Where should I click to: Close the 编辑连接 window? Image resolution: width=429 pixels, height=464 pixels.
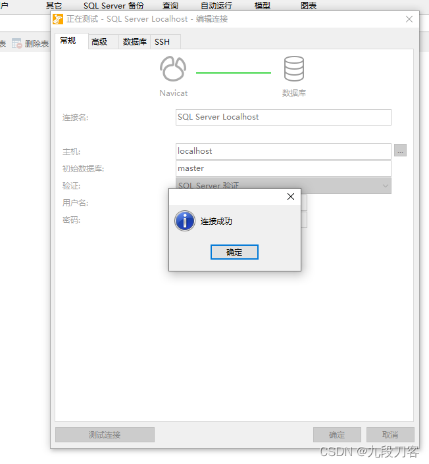pos(409,19)
